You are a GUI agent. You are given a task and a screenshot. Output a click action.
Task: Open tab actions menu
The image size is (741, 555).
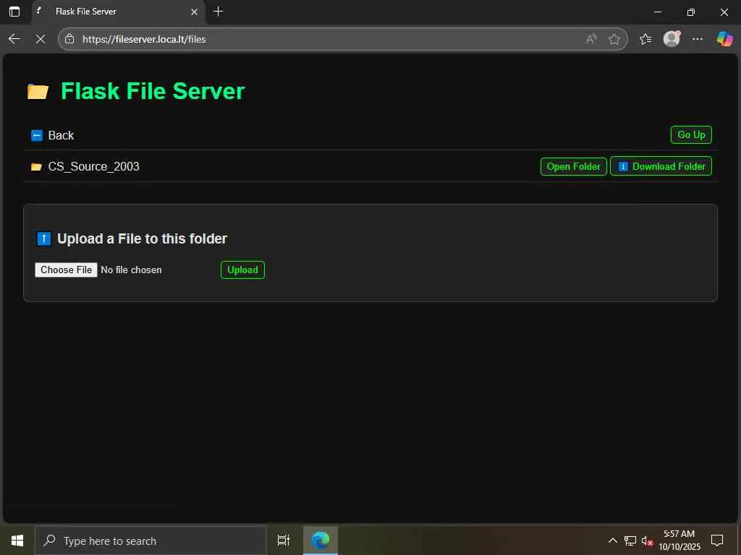coord(14,12)
